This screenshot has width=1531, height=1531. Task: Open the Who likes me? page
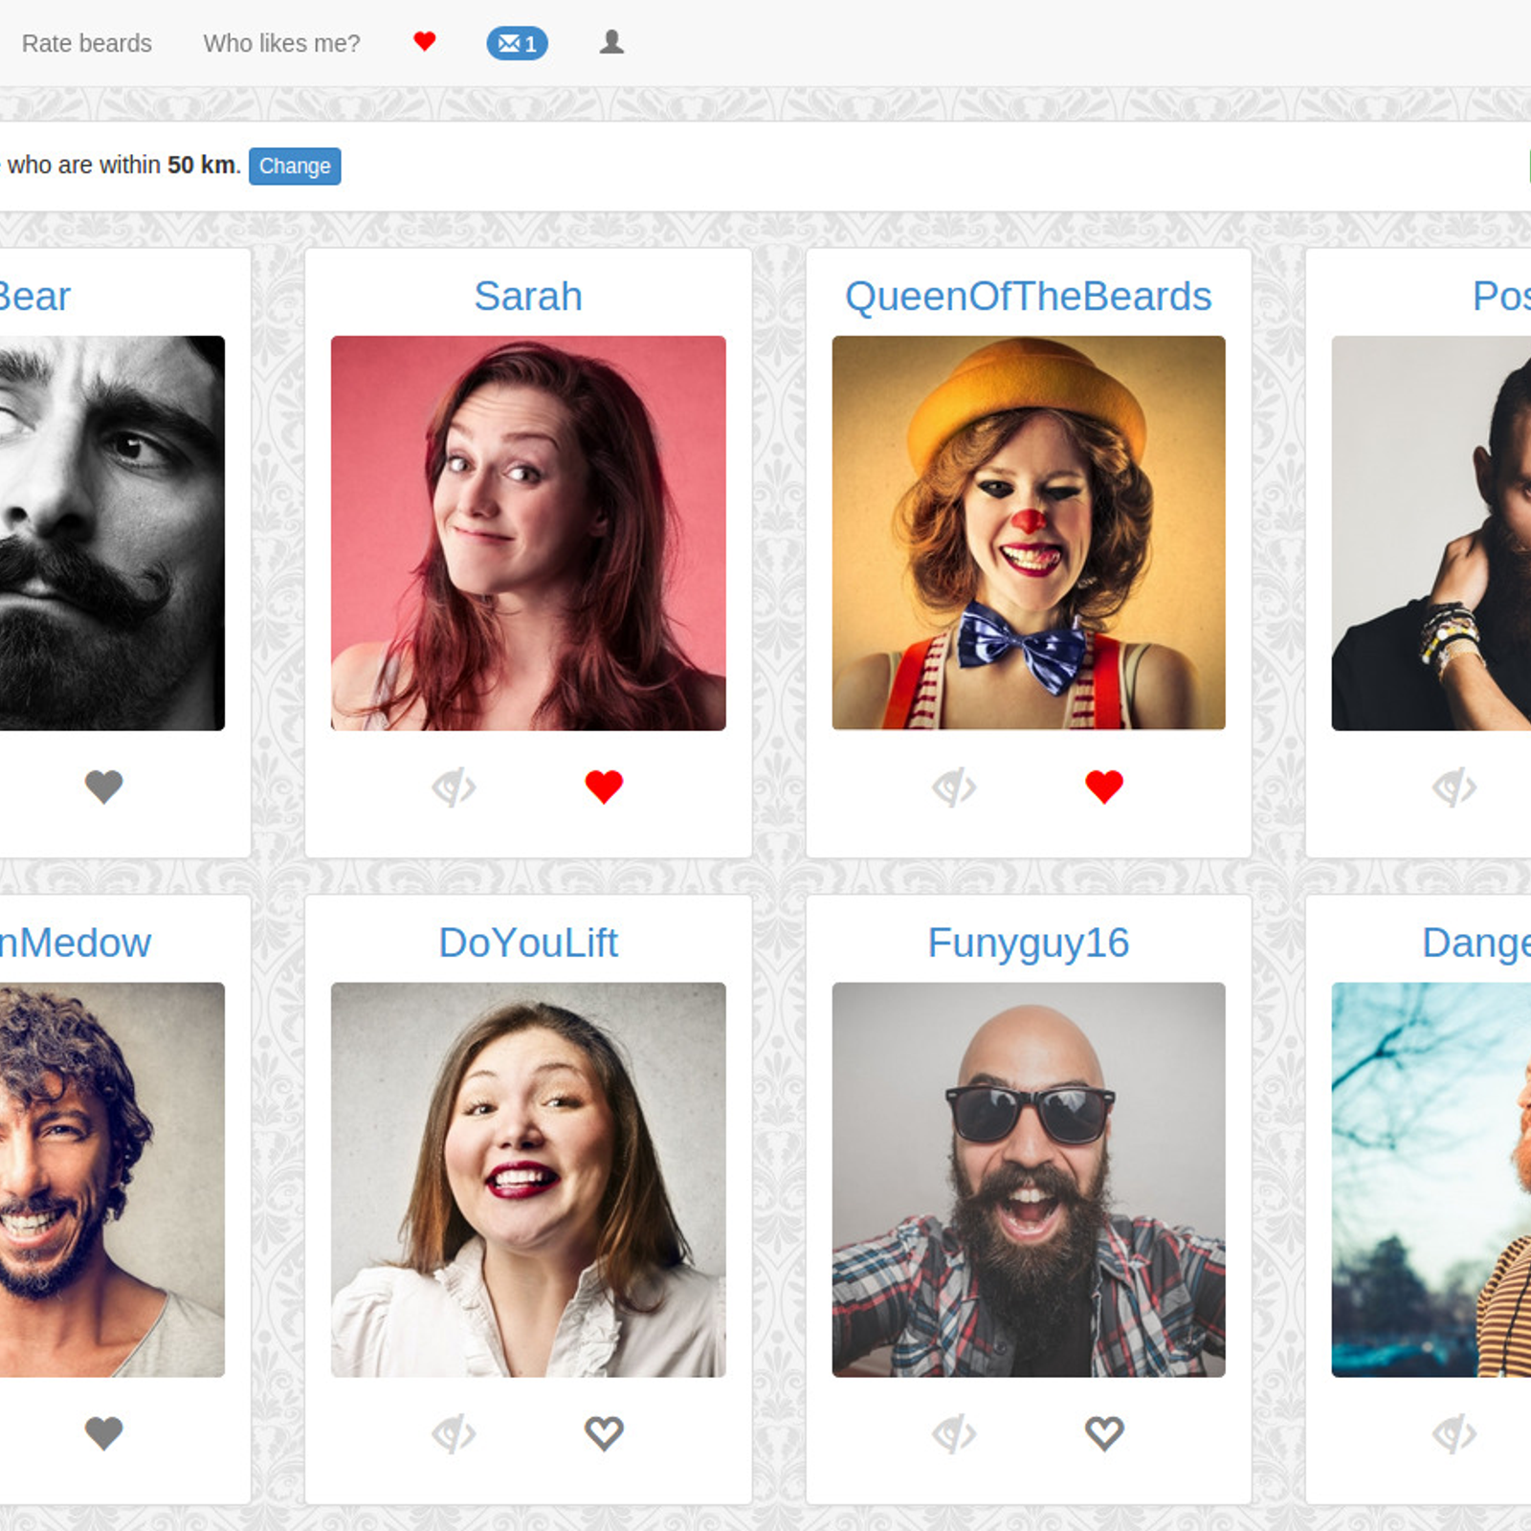[281, 43]
